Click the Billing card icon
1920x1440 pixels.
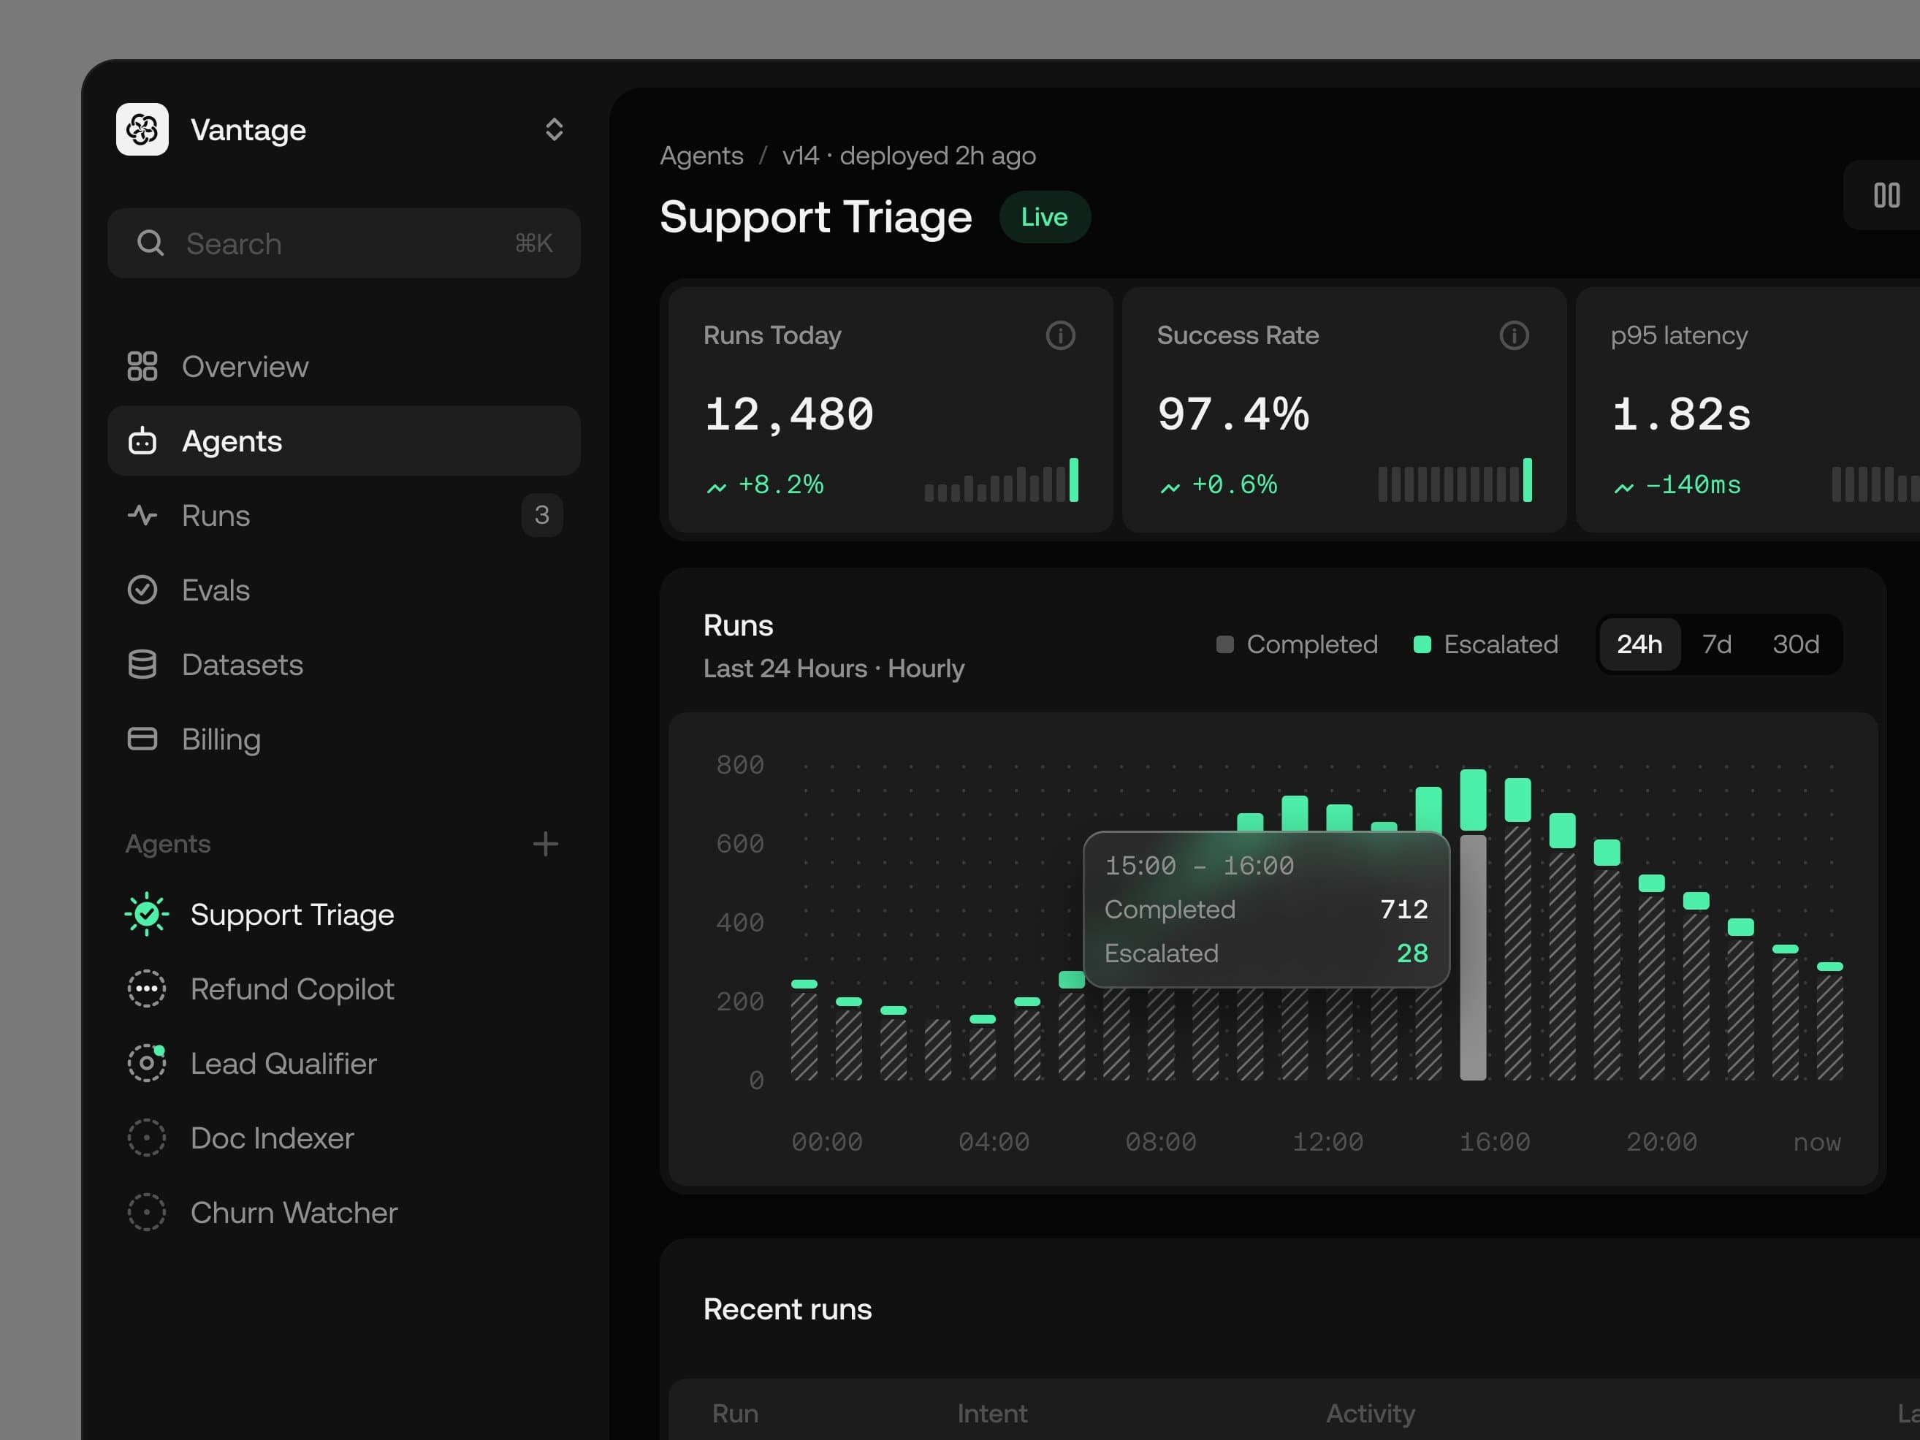pyautogui.click(x=142, y=739)
